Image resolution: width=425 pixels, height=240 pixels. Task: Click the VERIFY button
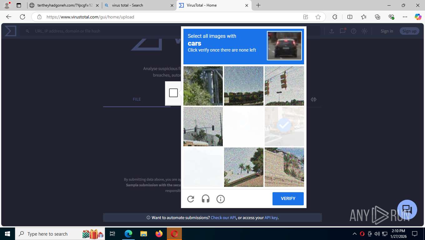coord(288,199)
